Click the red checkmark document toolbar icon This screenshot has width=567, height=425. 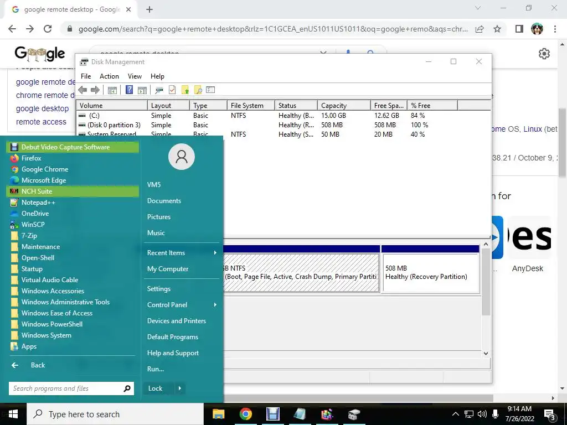[172, 90]
